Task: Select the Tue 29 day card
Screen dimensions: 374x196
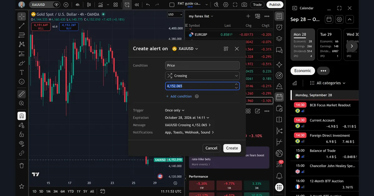Action: coord(329,44)
